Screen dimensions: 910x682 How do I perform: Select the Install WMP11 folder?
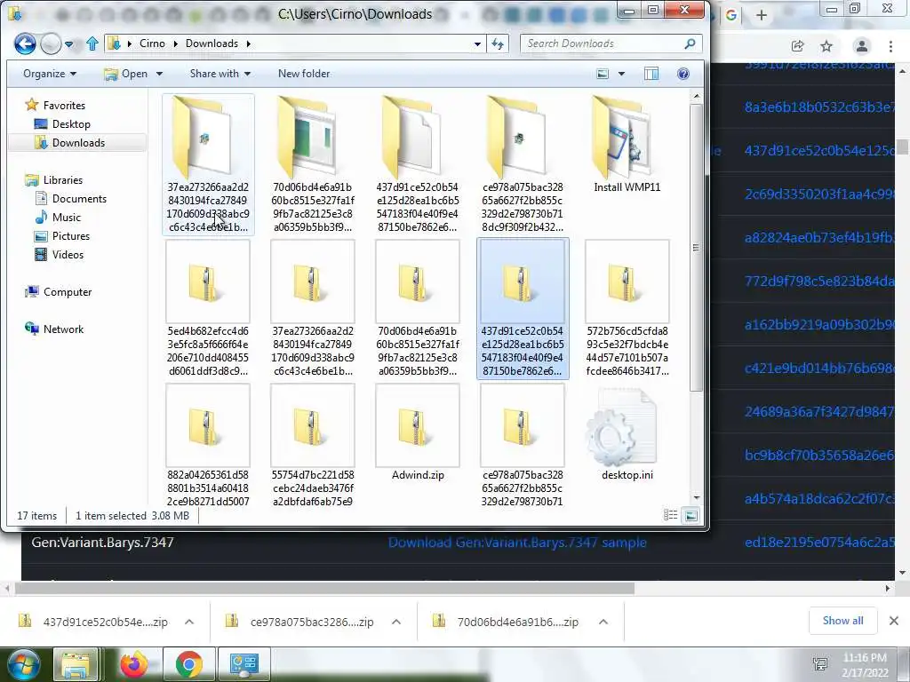(627, 145)
